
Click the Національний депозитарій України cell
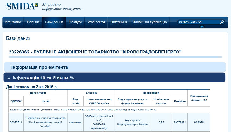coord(45,122)
